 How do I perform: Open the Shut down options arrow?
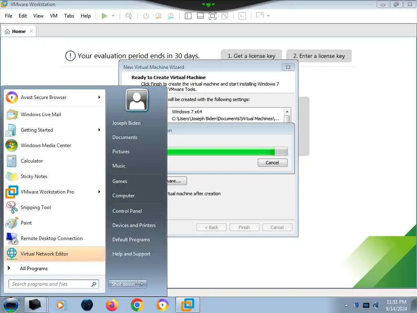(x=143, y=284)
